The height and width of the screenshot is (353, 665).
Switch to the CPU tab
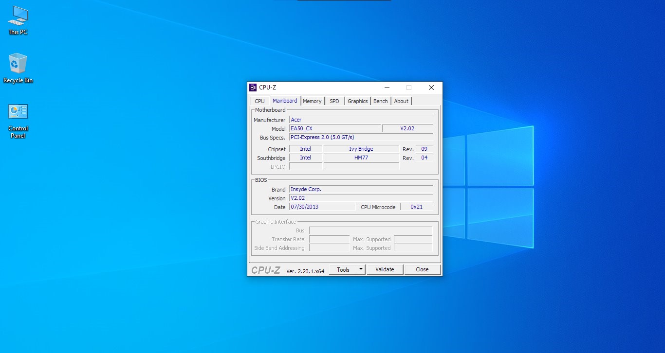260,101
